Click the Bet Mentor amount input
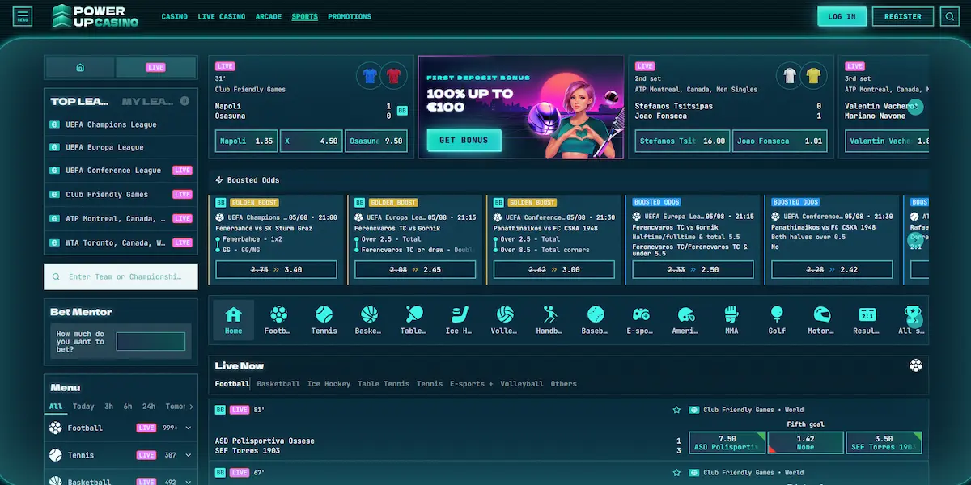 (151, 341)
